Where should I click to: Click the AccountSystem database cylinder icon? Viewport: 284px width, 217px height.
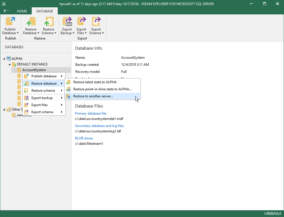click(19, 70)
